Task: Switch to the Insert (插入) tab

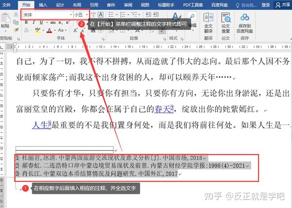Action: [43, 5]
